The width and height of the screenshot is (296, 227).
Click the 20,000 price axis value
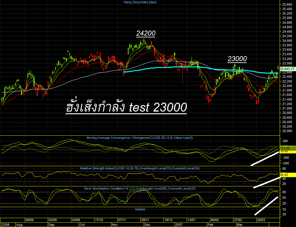(287, 131)
